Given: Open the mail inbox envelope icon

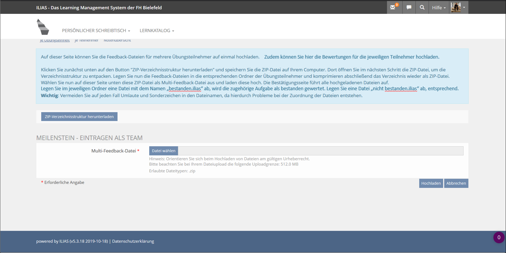Looking at the screenshot, I should (393, 8).
